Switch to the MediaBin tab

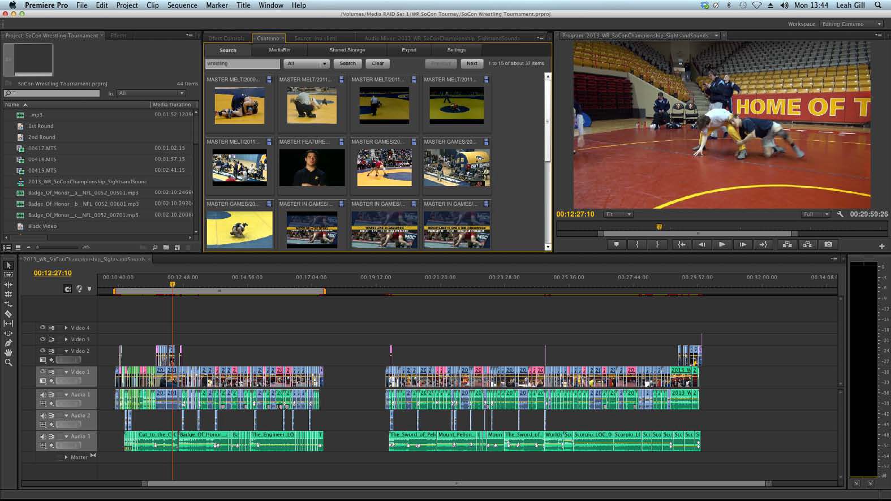point(279,50)
